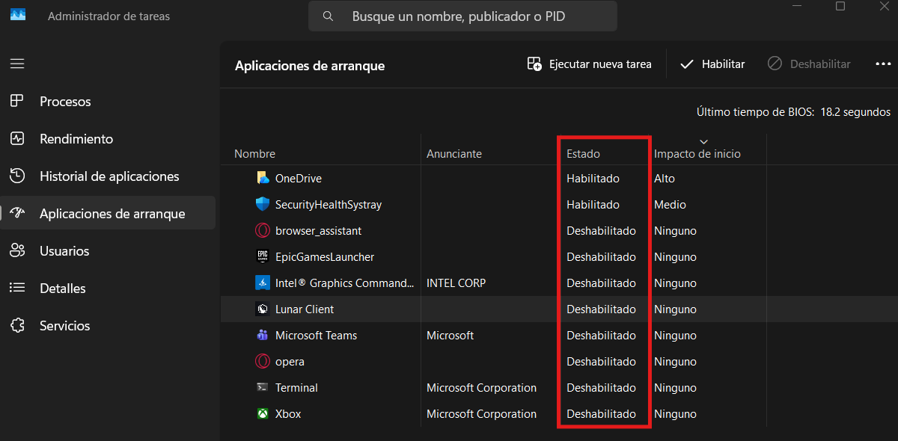The image size is (898, 441).
Task: Click the SecurityHealthSystray shield icon
Action: coord(263,204)
